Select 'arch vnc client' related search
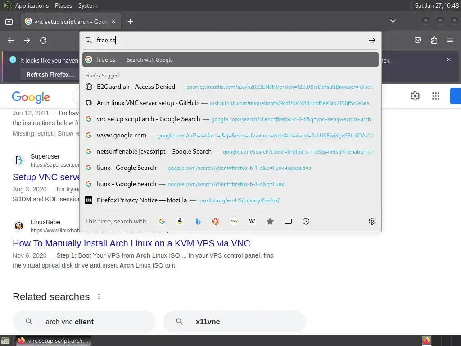The width and height of the screenshot is (461, 346). (84, 322)
